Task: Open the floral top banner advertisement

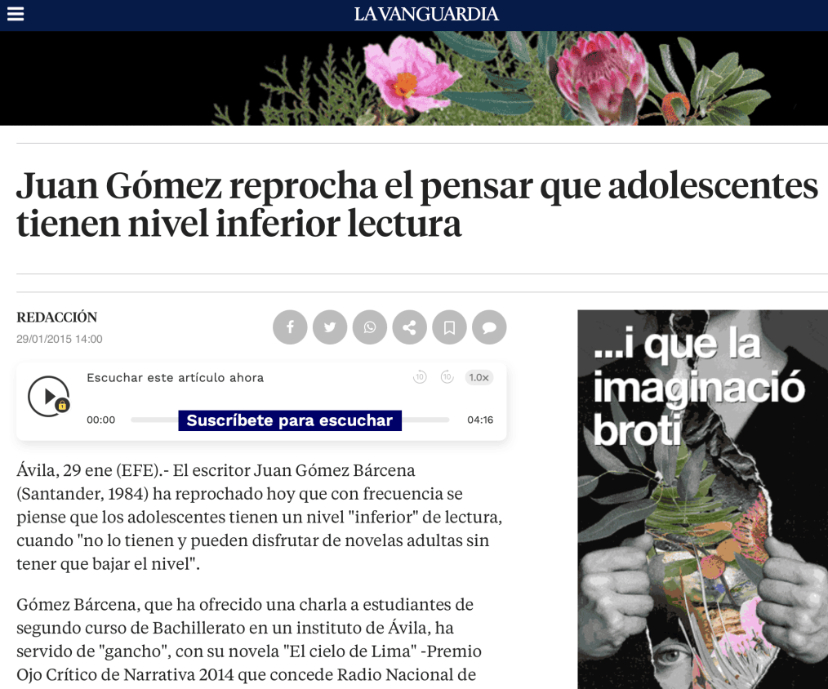Action: click(x=414, y=78)
